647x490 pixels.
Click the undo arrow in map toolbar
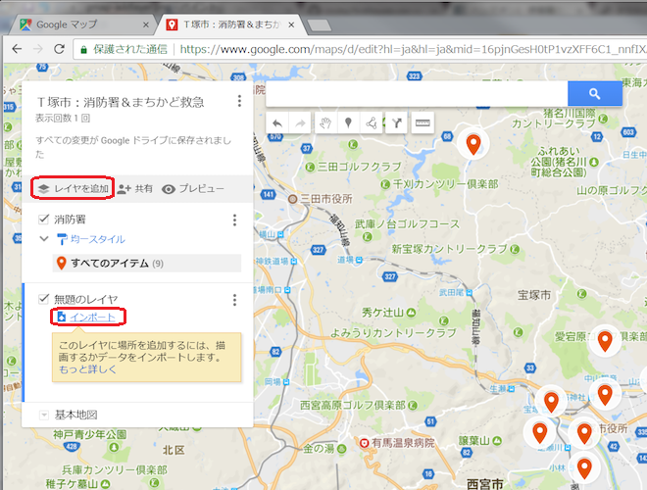[277, 122]
